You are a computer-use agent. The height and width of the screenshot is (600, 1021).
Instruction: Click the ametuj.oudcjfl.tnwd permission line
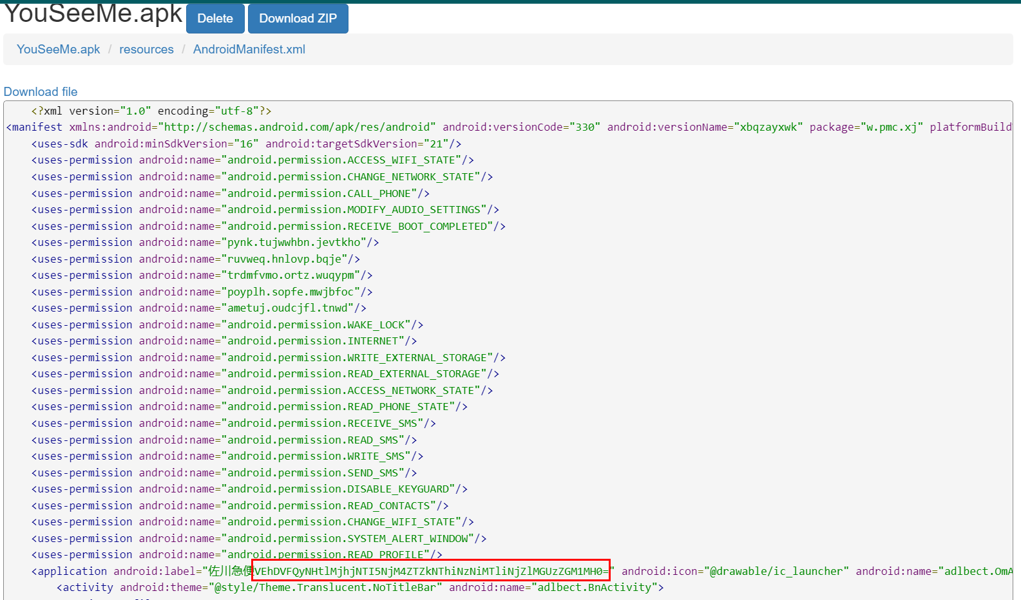pyautogui.click(x=199, y=308)
